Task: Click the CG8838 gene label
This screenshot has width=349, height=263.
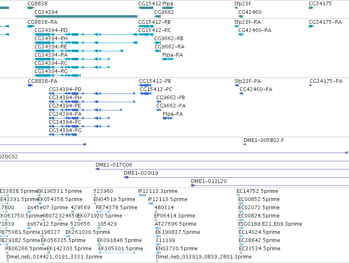Action: [37, 4]
